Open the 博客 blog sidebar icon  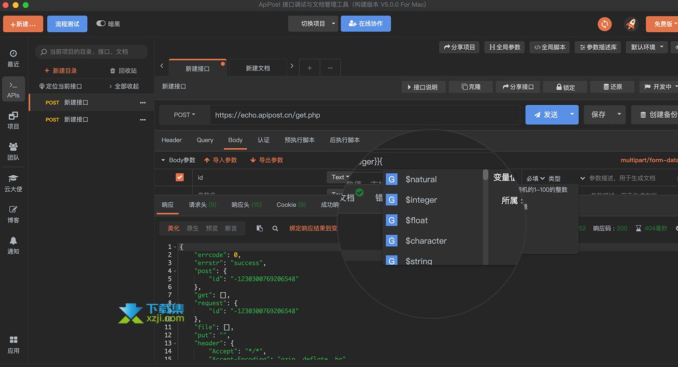[x=14, y=215]
